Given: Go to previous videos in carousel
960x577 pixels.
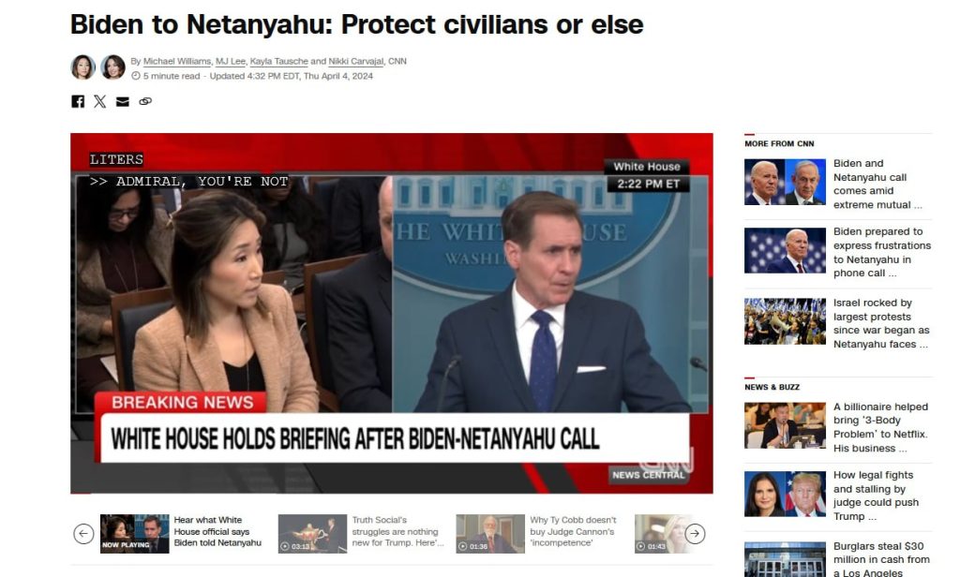Looking at the screenshot, I should click(x=83, y=534).
